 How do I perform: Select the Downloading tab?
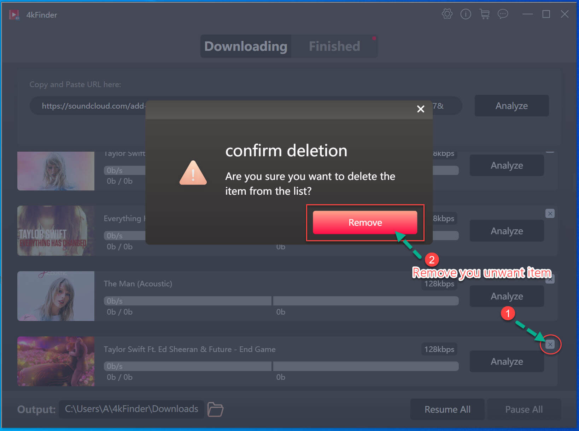click(x=246, y=46)
